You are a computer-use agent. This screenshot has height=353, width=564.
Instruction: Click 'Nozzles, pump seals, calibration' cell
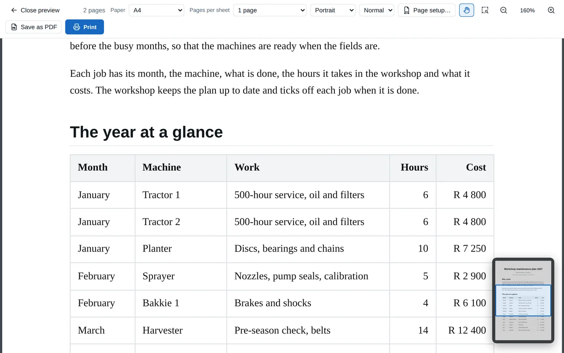click(308, 276)
